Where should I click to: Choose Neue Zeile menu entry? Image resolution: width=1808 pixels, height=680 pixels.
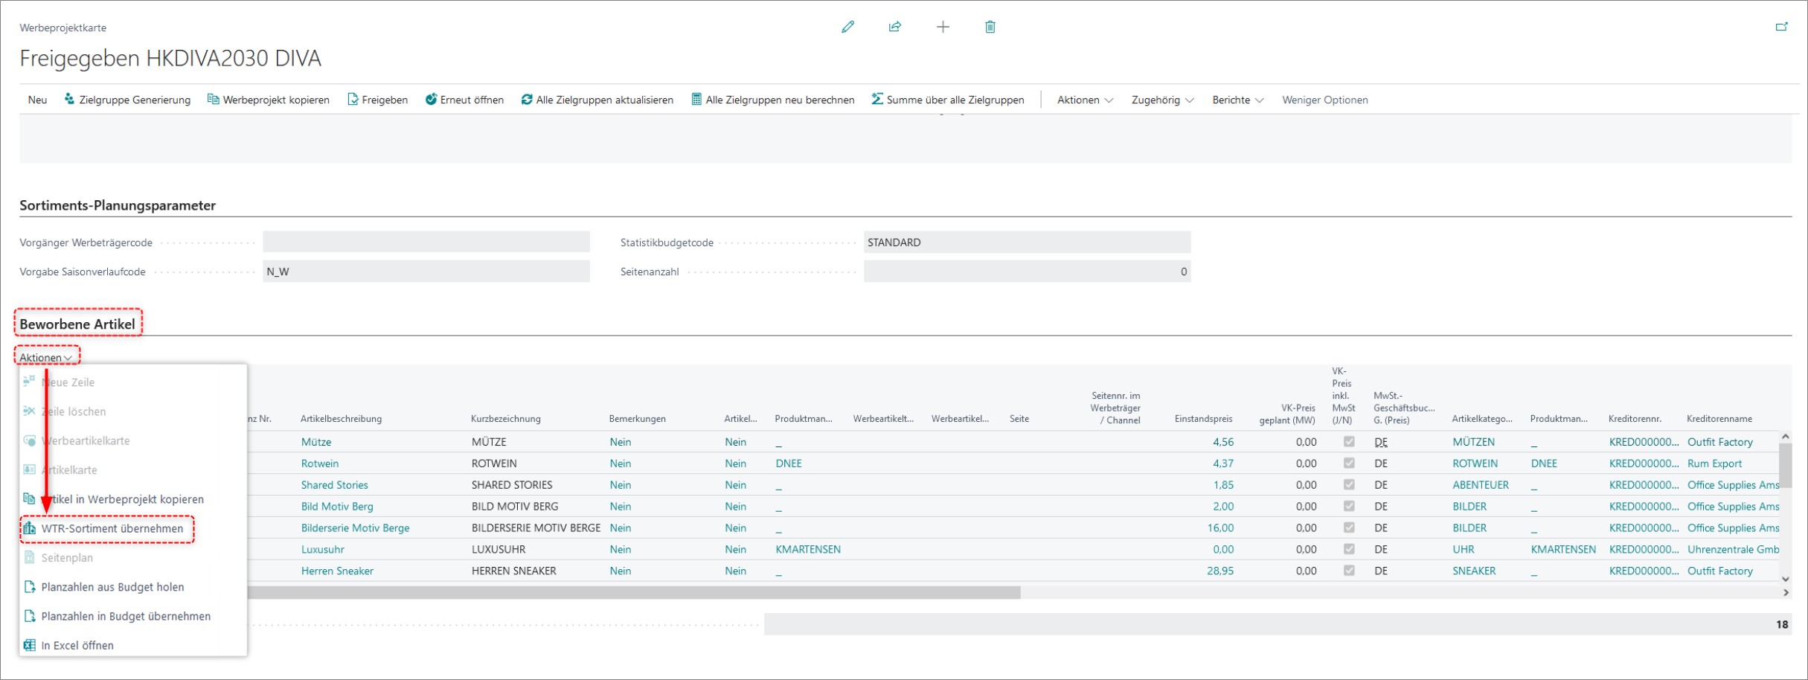pyautogui.click(x=133, y=382)
